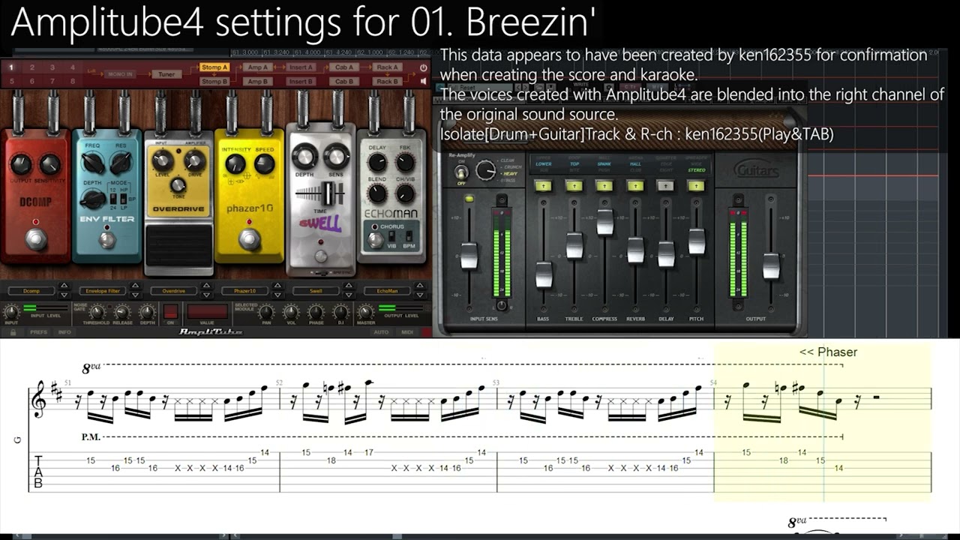
Task: Select the Stomp B module tab
Action: (x=214, y=81)
